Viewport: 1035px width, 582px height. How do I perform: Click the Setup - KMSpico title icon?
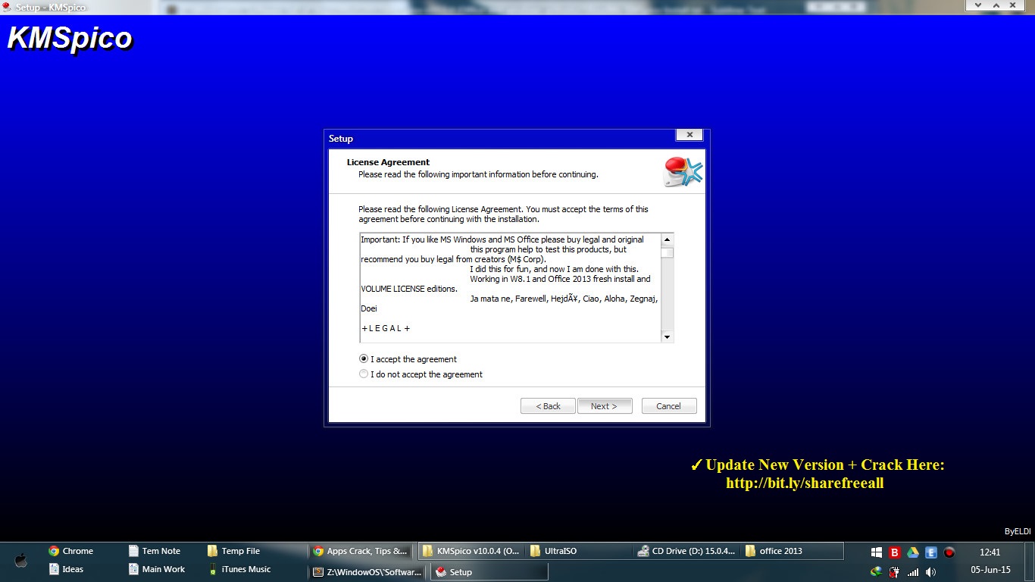pyautogui.click(x=7, y=7)
